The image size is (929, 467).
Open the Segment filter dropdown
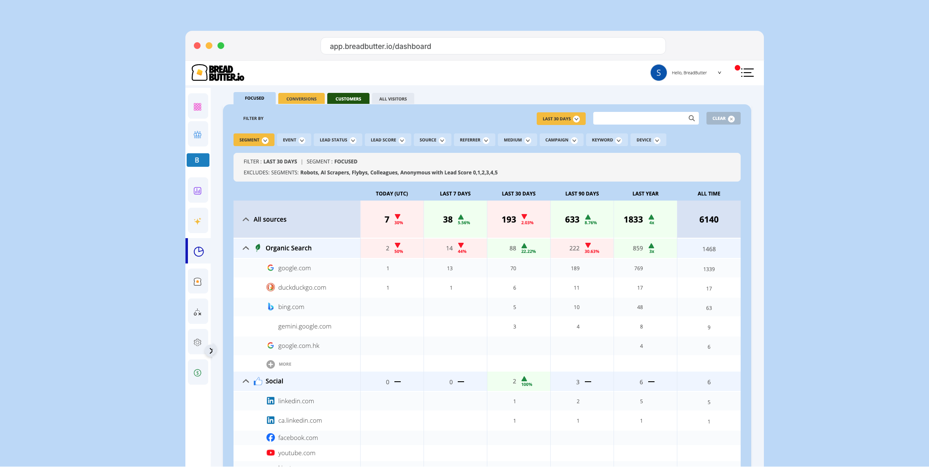coord(253,140)
